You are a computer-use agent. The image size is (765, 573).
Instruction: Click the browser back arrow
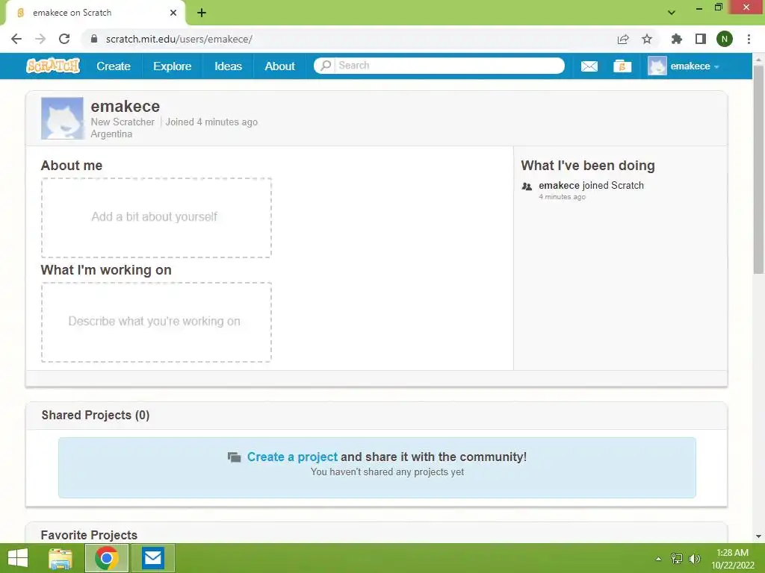(16, 39)
